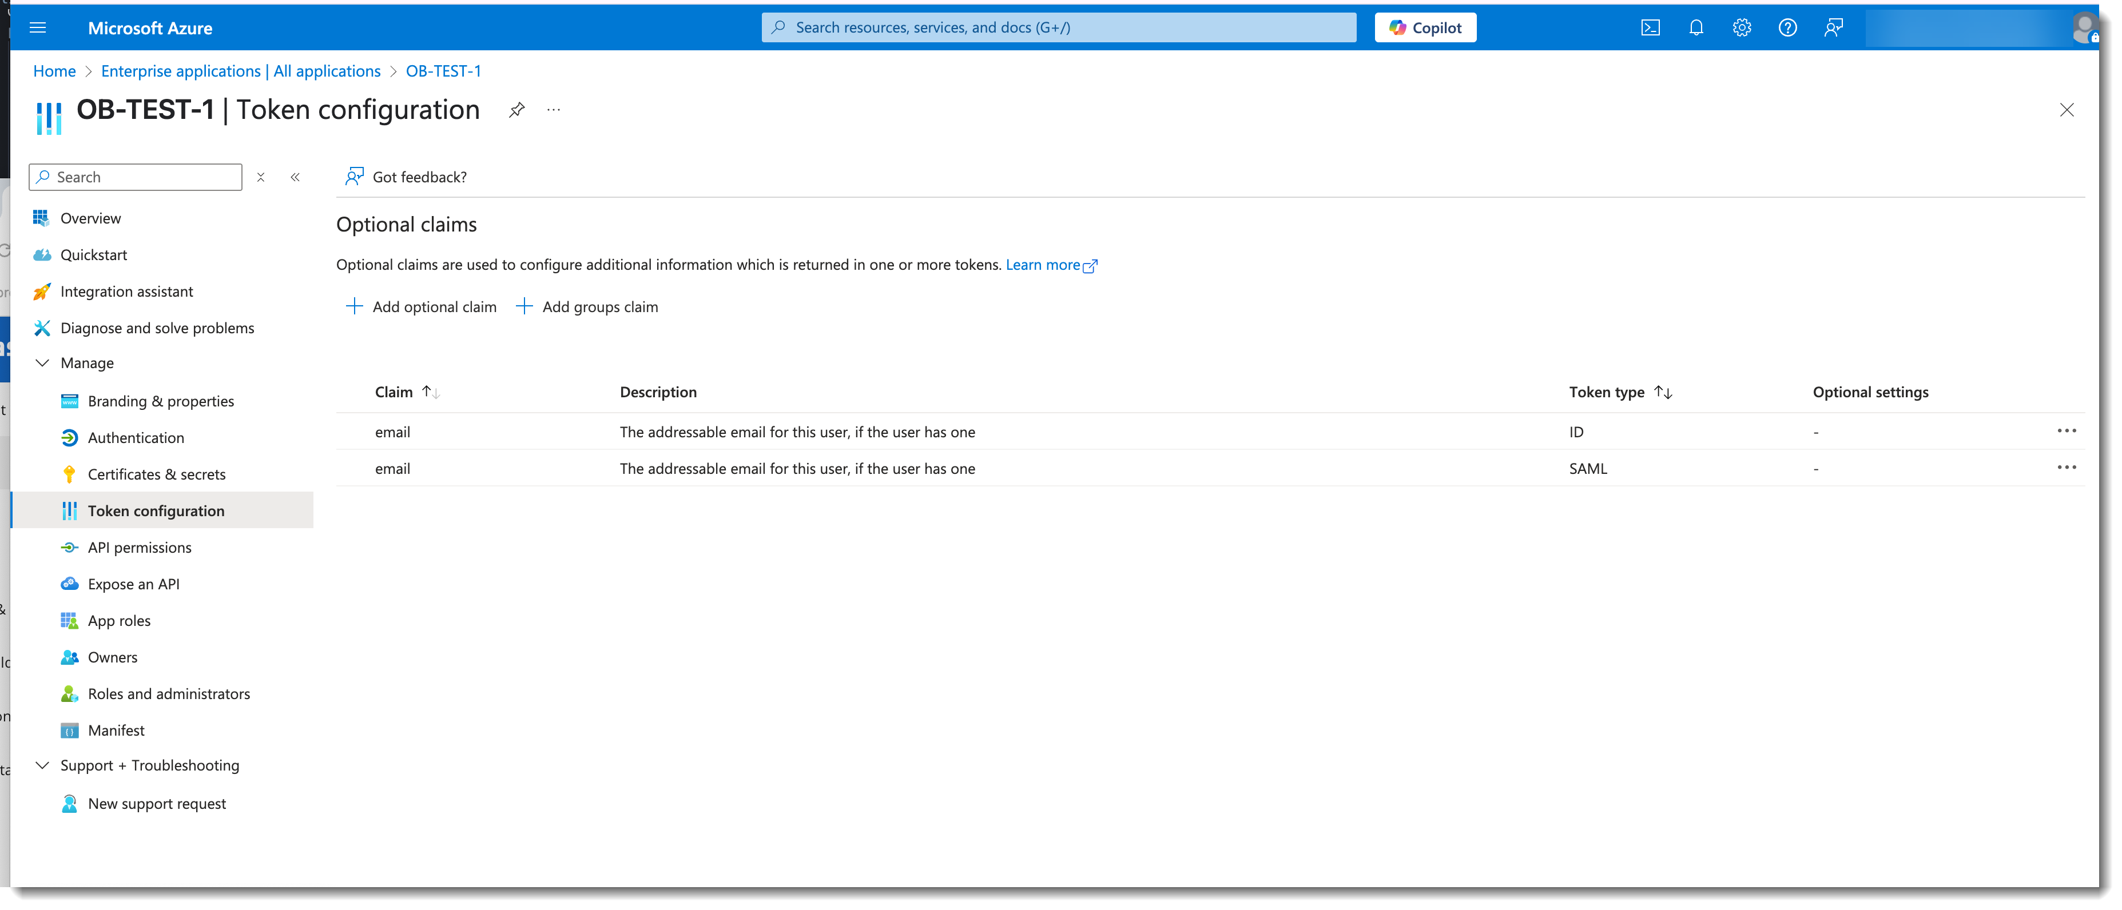
Task: Open options for the SAML email claim
Action: 2066,468
